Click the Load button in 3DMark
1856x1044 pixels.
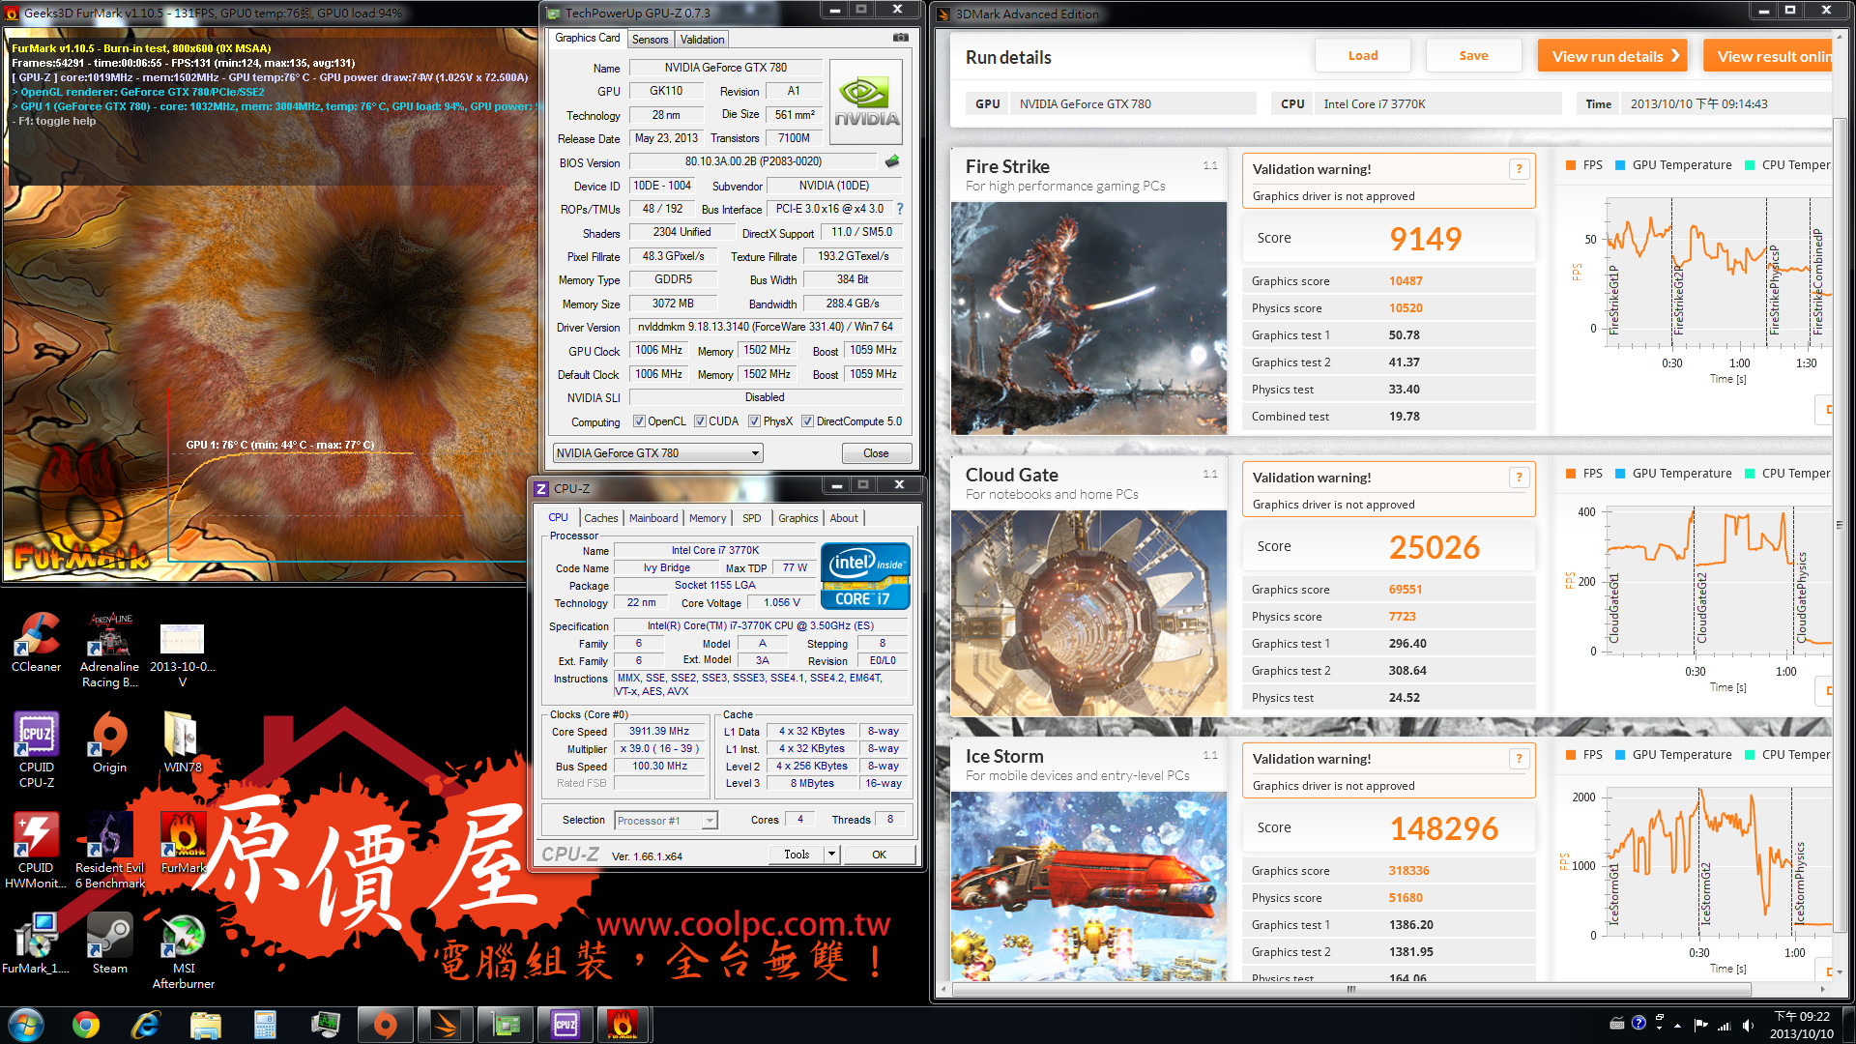(1363, 56)
